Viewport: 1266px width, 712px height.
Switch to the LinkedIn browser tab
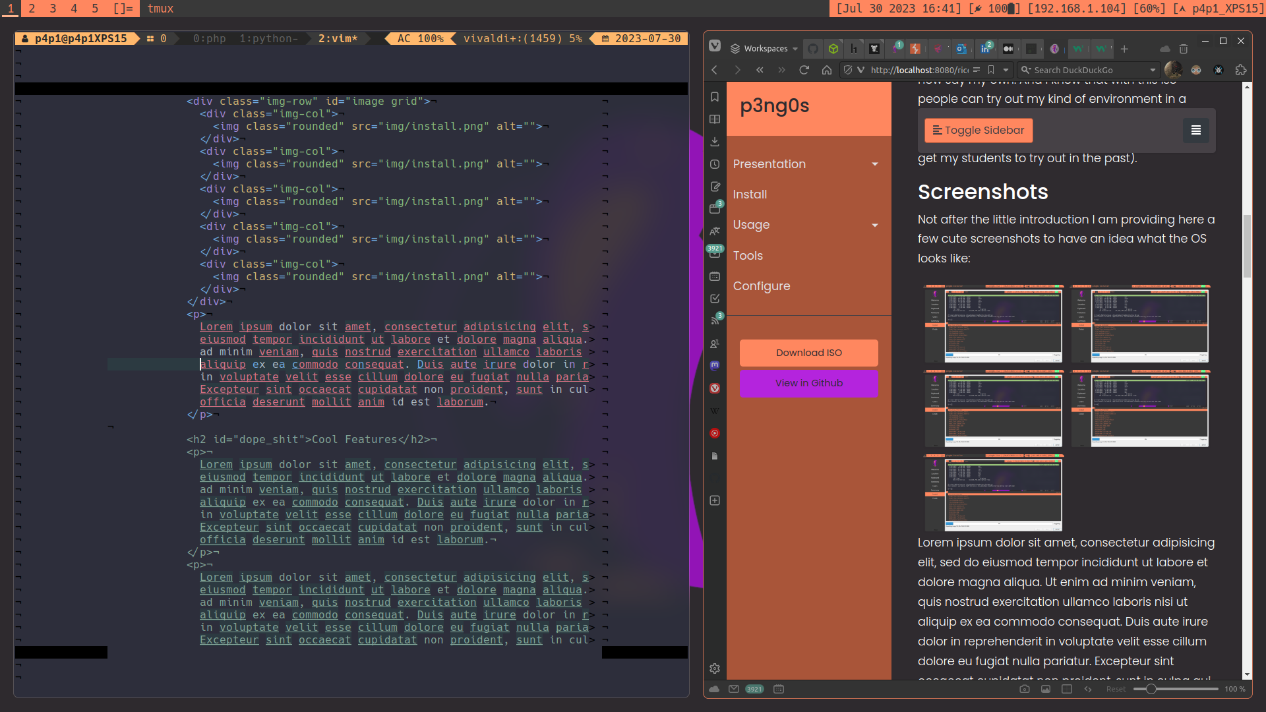coord(985,49)
